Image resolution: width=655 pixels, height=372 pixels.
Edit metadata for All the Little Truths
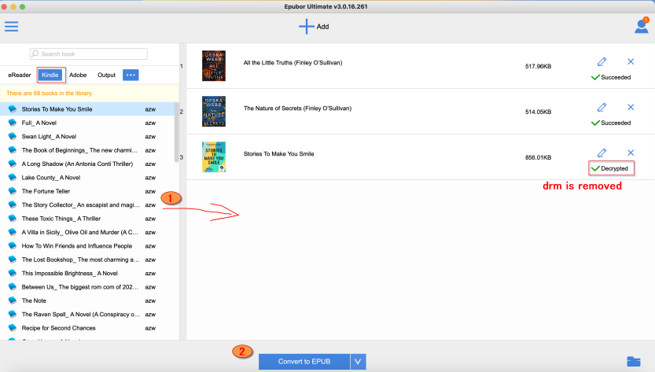pos(602,62)
